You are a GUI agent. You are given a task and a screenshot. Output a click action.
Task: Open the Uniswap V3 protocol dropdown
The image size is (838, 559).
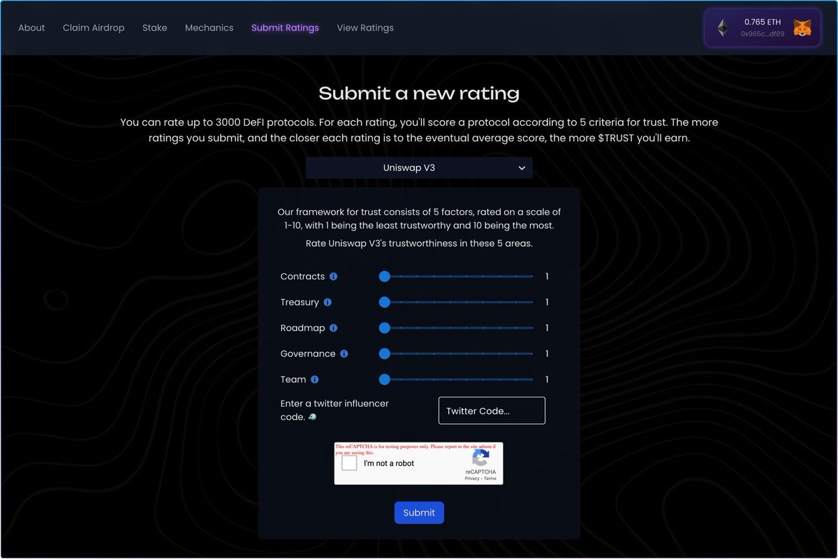tap(419, 168)
